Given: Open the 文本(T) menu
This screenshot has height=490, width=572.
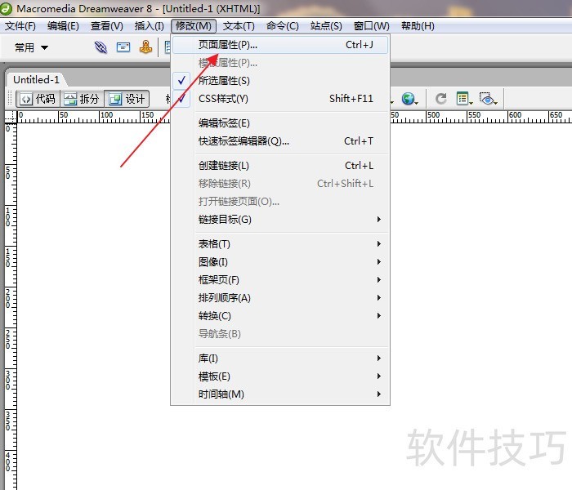Looking at the screenshot, I should pos(239,26).
